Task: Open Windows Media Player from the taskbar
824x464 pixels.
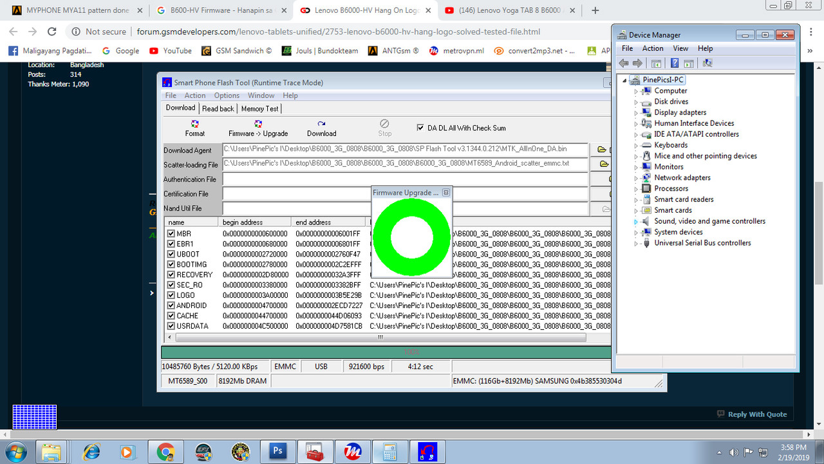Action: [x=129, y=451]
